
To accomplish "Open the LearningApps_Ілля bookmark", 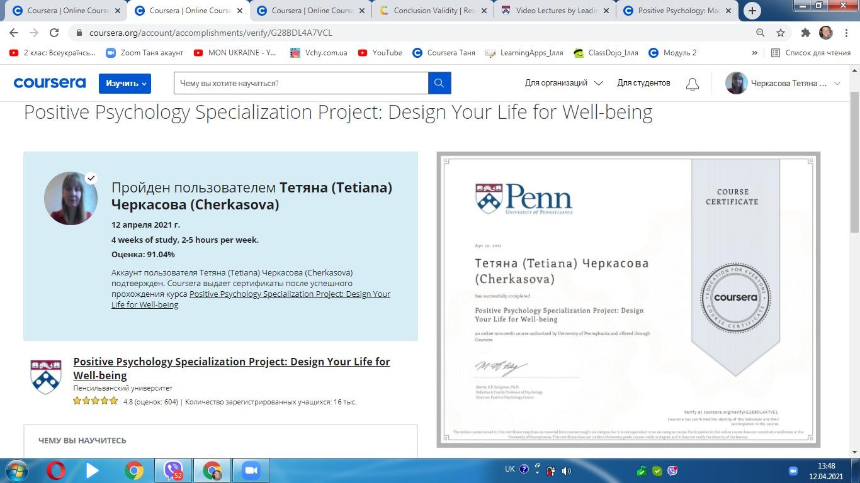I will pyautogui.click(x=524, y=53).
